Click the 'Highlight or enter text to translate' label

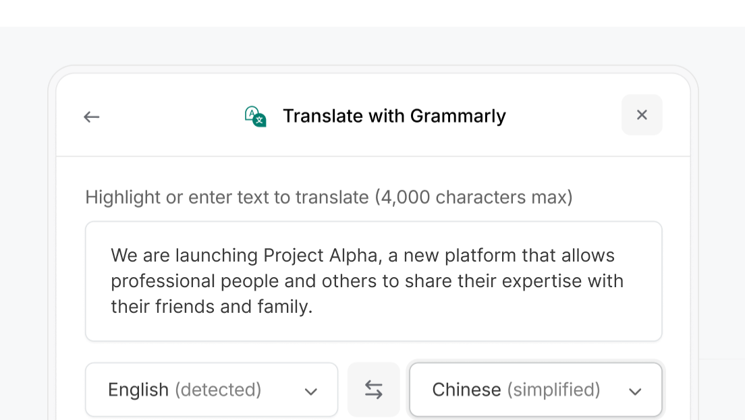coord(329,197)
